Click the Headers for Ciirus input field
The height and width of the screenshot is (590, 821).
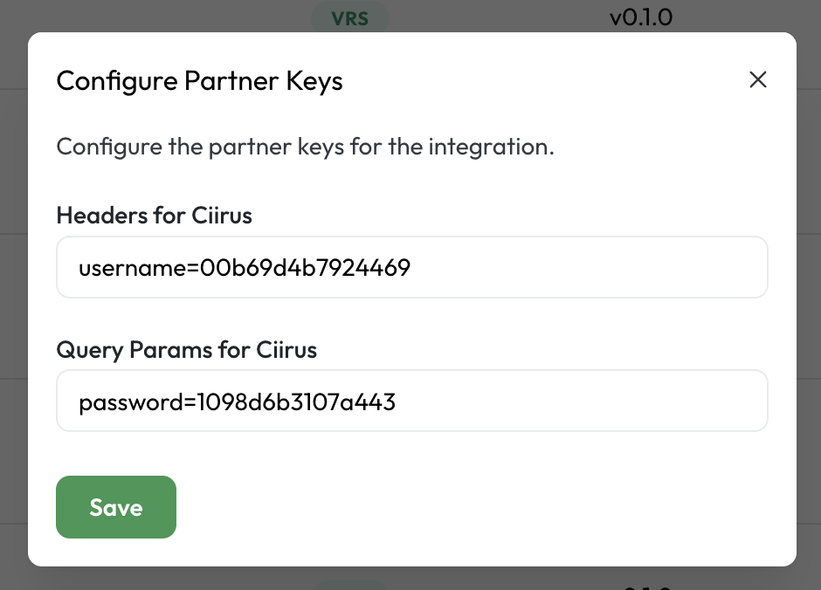click(x=410, y=267)
